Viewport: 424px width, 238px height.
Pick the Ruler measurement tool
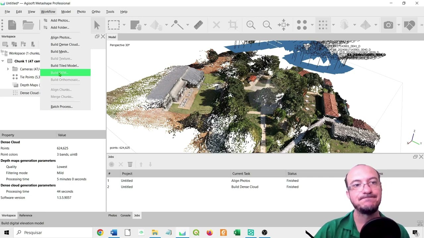point(198,25)
